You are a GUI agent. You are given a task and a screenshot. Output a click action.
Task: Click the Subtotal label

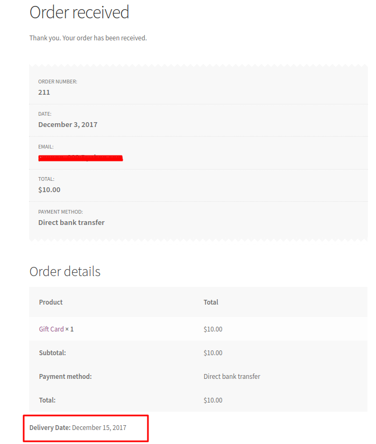(52, 353)
